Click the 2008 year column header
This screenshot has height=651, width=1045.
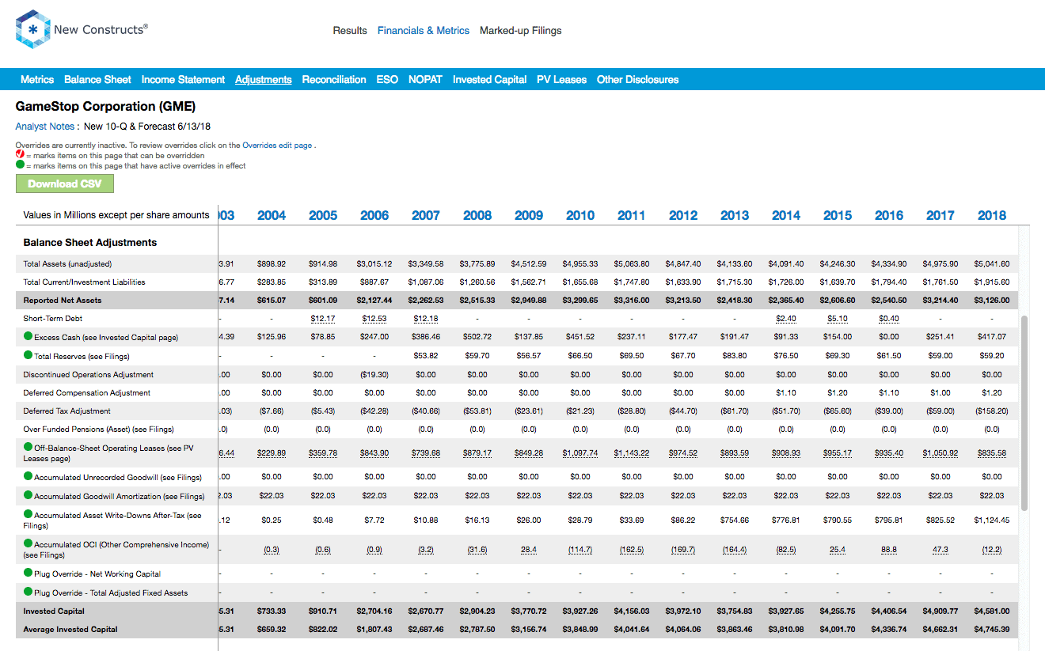pos(477,215)
